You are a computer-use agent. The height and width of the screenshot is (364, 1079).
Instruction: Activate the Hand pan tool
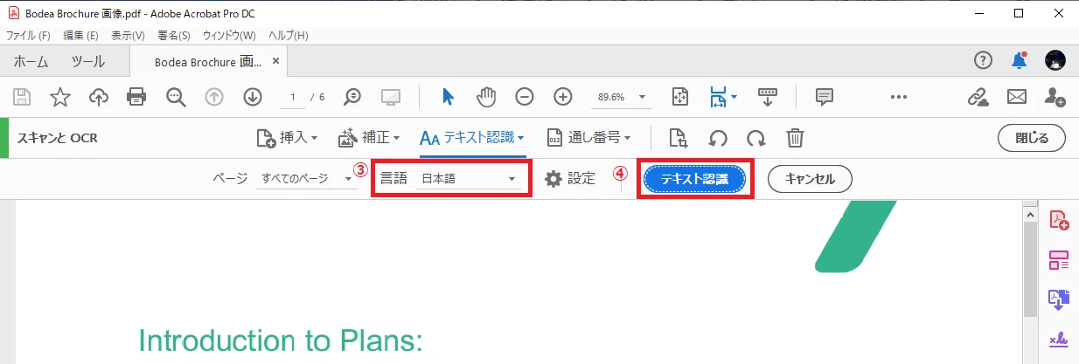(486, 97)
